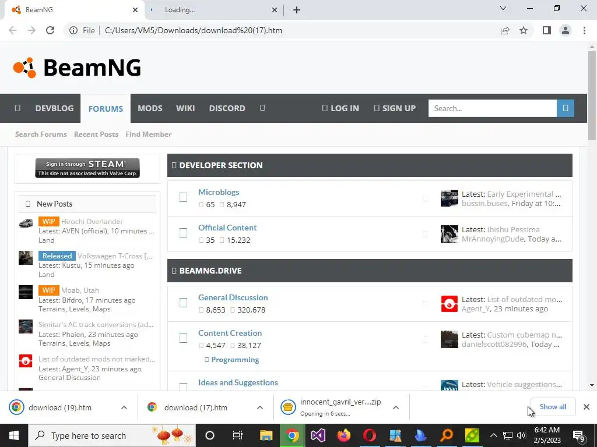This screenshot has height=447, width=597.
Task: Expand the innocent_gavril zip download options arrow
Action: (x=396, y=407)
